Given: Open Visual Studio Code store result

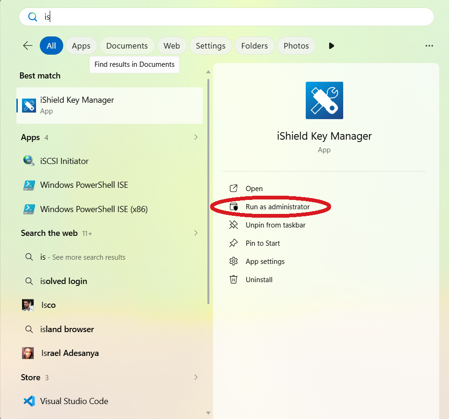Looking at the screenshot, I should click(x=110, y=401).
